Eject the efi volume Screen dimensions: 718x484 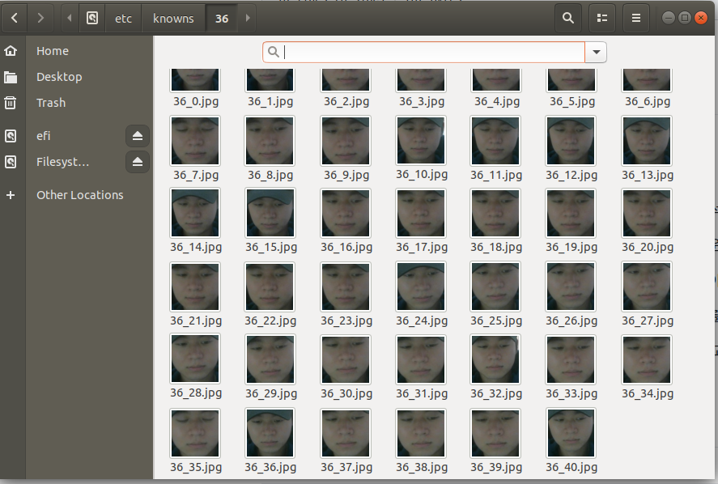[x=138, y=136]
